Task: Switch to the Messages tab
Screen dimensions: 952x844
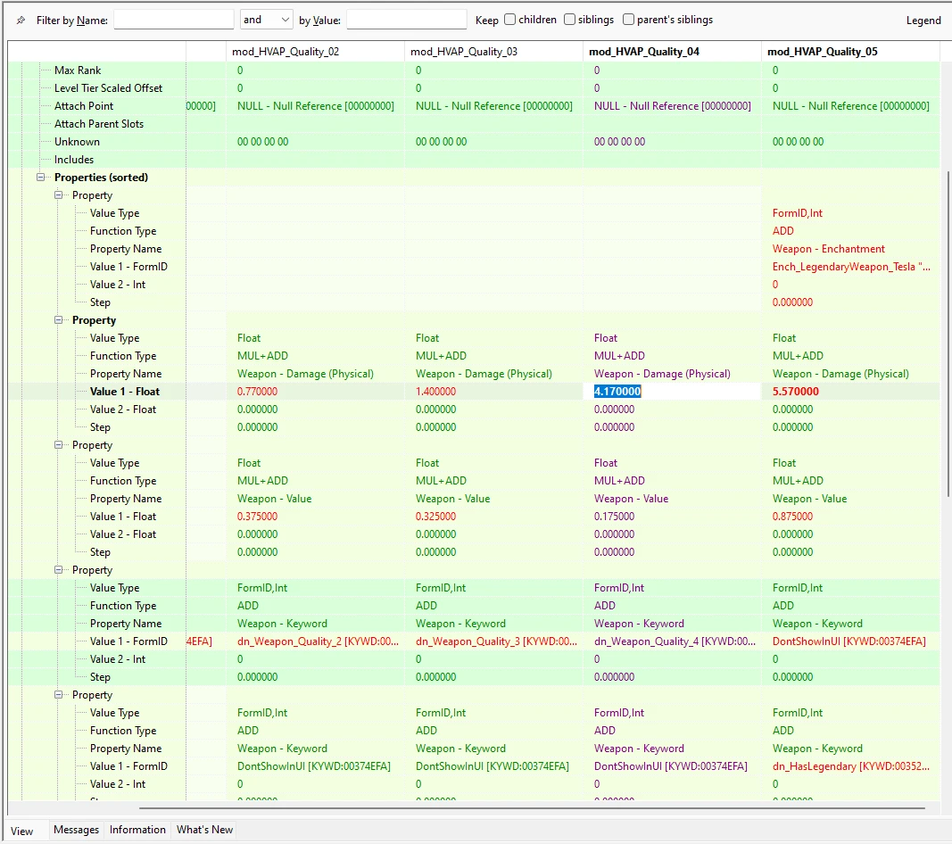Action: pos(76,830)
